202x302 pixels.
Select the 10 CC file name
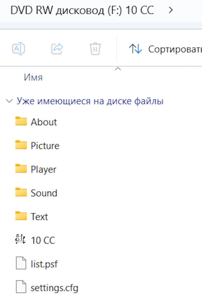tap(43, 240)
